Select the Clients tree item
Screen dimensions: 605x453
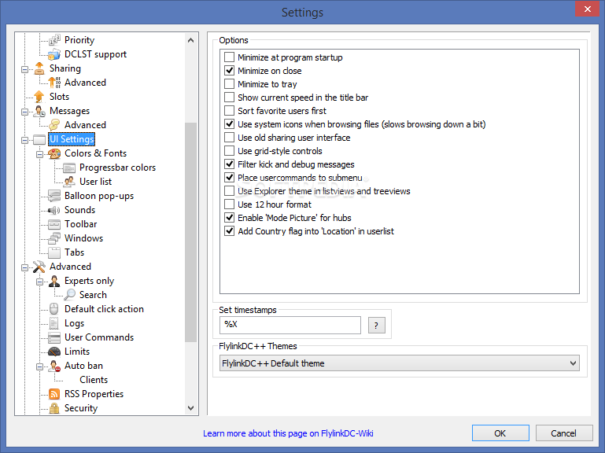click(94, 380)
